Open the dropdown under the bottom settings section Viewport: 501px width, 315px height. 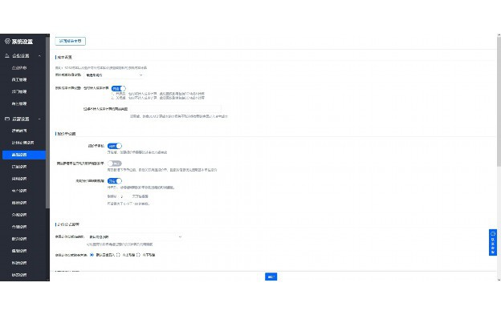coord(135,237)
